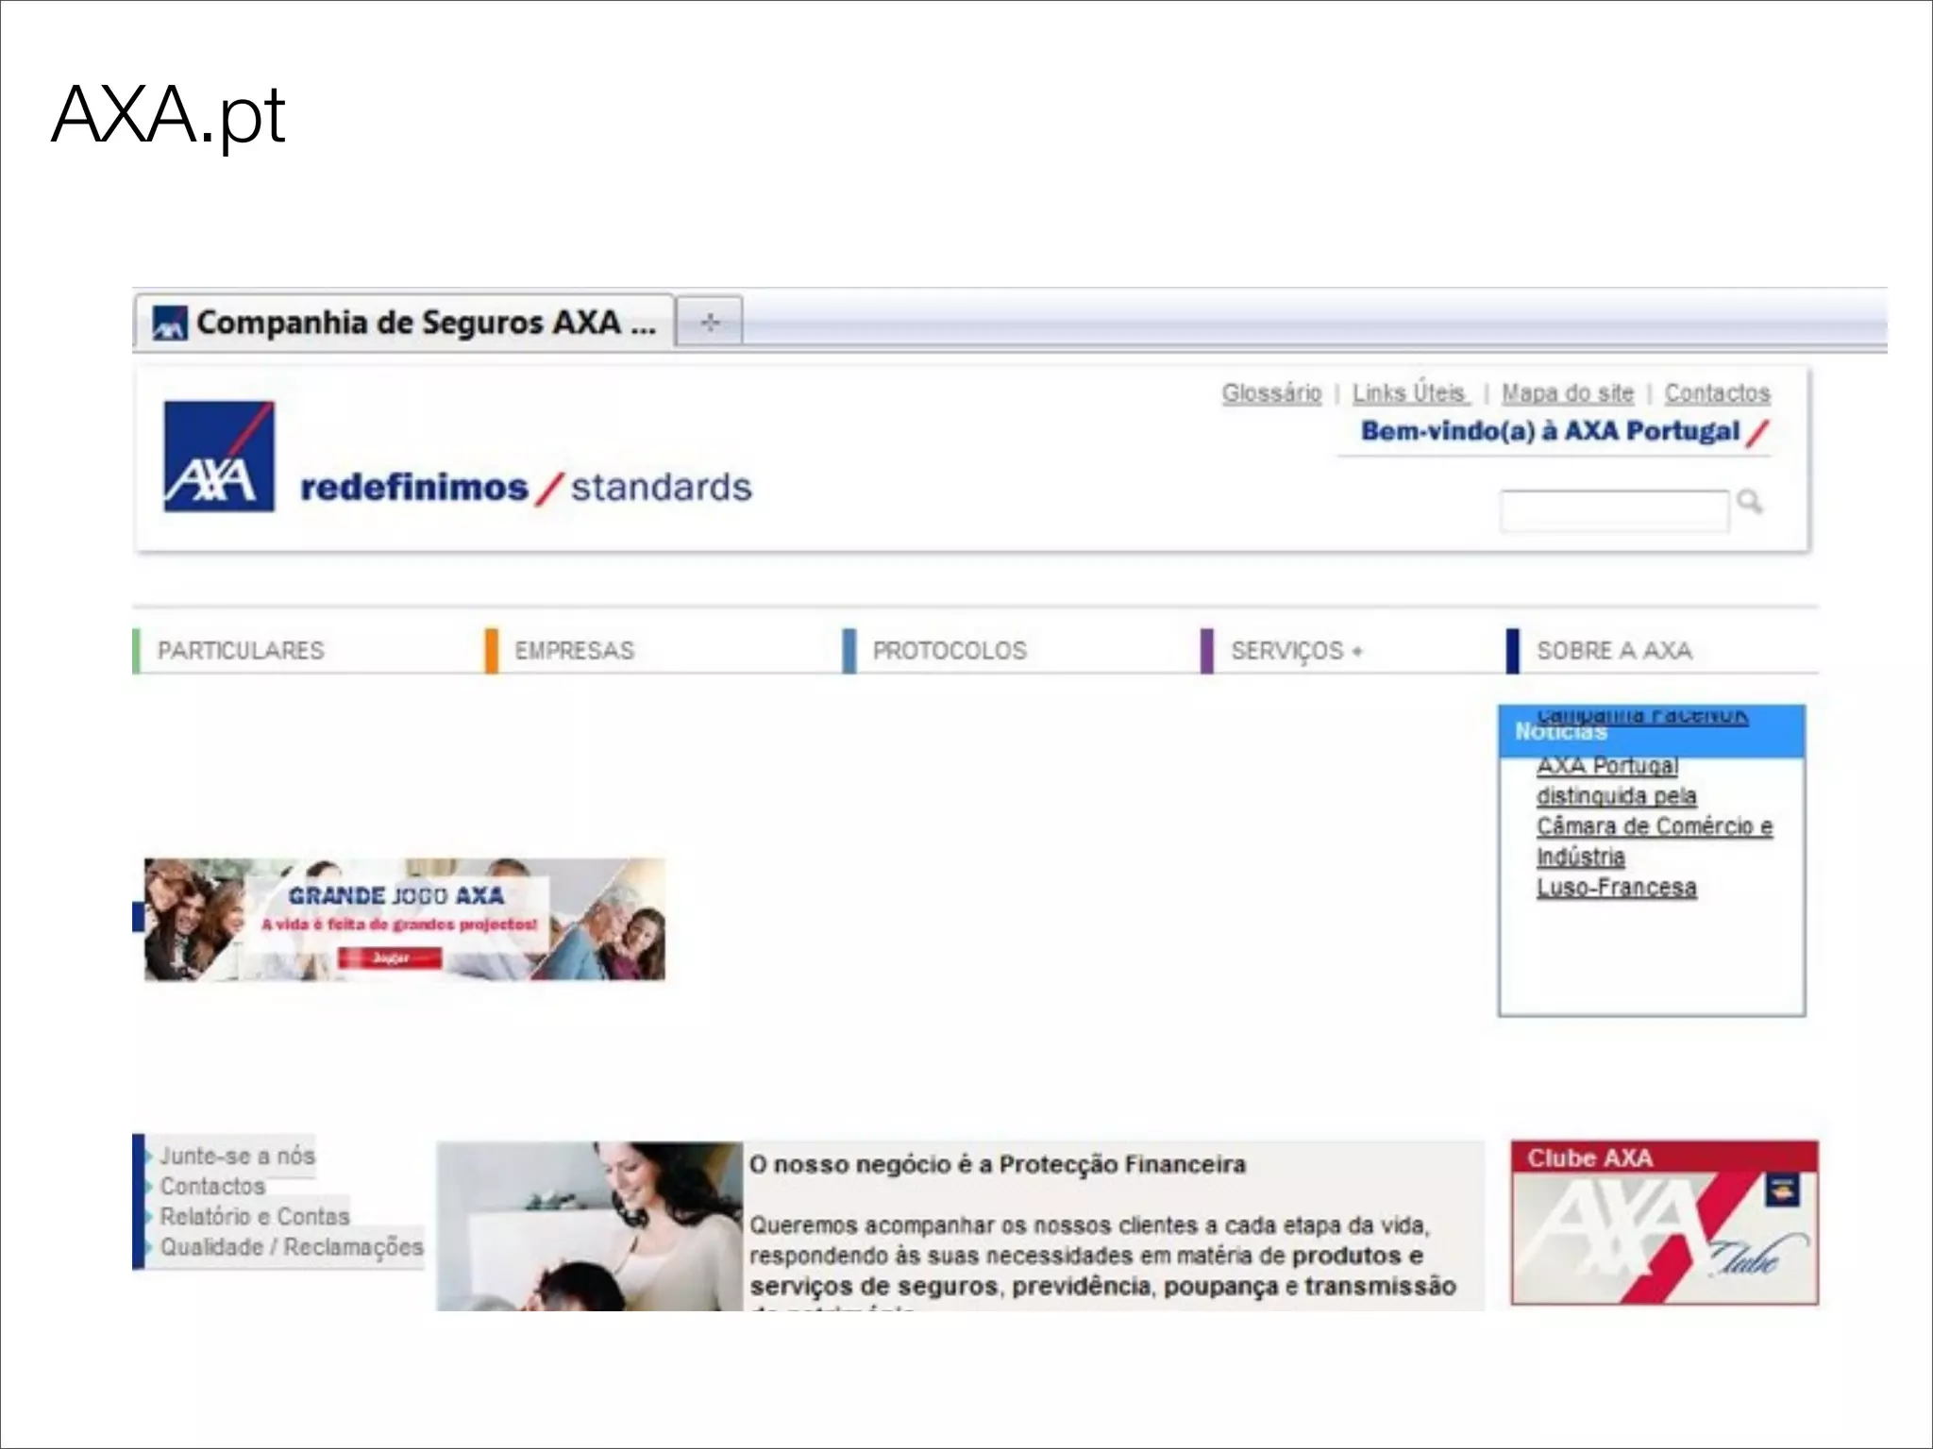
Task: Open the AXA Portugal distinguida news link
Action: click(x=1654, y=826)
